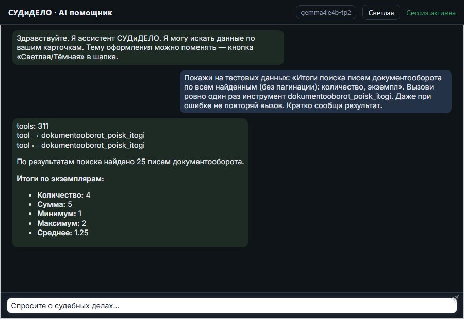
Task: Click the найдено 25 писем result sentence
Action: point(130,162)
